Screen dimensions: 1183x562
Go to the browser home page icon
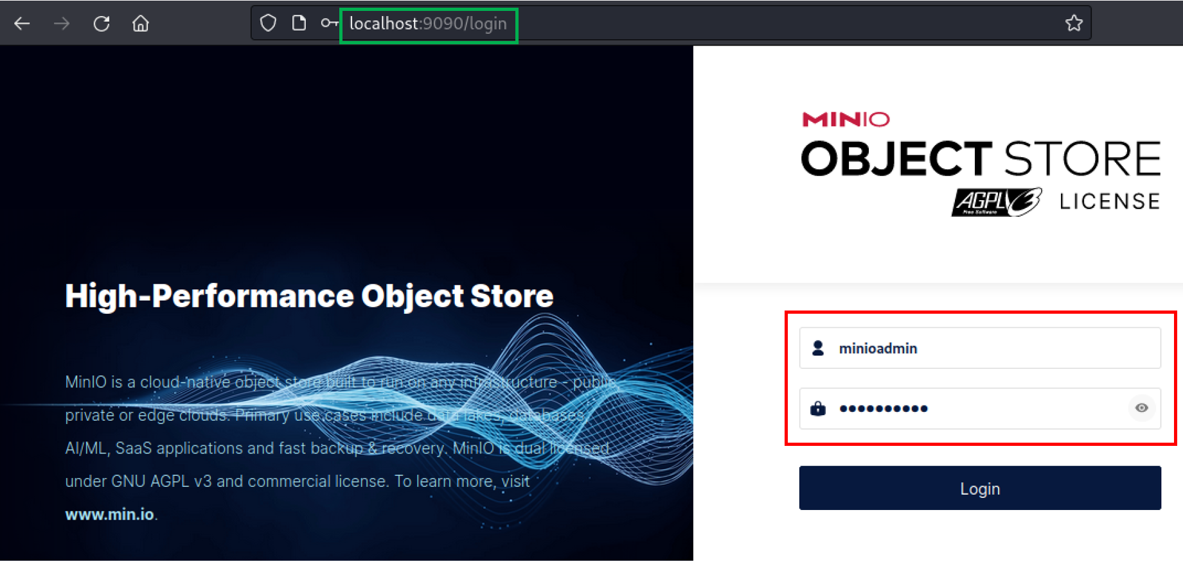coord(141,24)
